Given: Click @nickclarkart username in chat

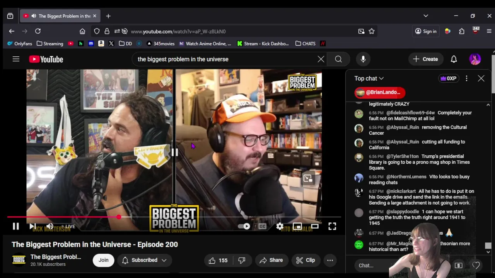Looking at the screenshot, I should pyautogui.click(x=401, y=191).
